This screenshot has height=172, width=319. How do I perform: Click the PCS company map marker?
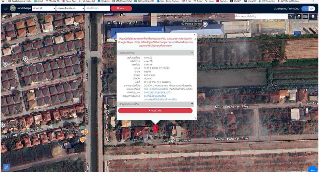coord(26,59)
